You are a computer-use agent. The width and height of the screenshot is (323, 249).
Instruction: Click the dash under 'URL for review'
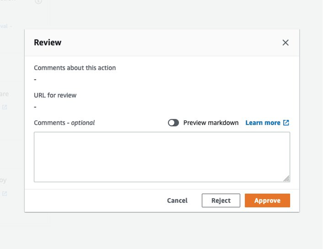tap(35, 106)
